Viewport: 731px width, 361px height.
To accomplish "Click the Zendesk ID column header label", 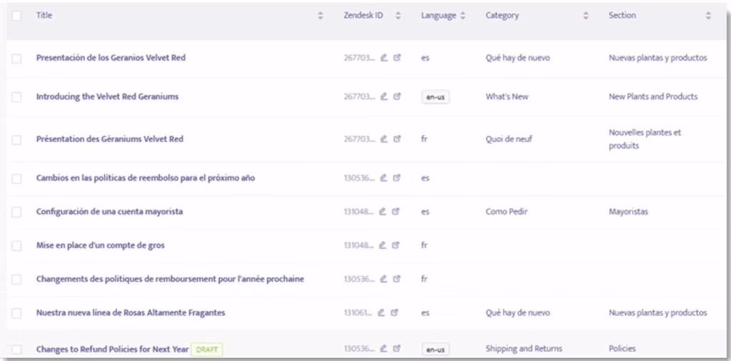I will tap(363, 16).
